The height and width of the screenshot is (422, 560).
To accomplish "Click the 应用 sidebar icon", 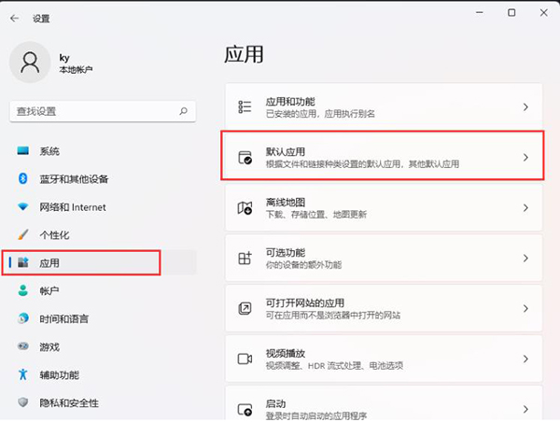I will point(22,262).
